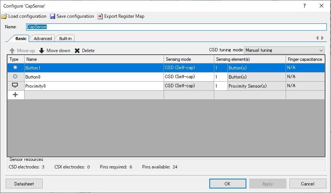Viewport: 331px width, 193px height.
Task: Click the Cancel button
Action: [308, 184]
